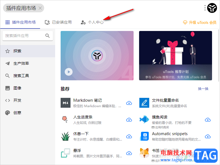
Task: Open the three-dot more menu
Action: [205, 8]
